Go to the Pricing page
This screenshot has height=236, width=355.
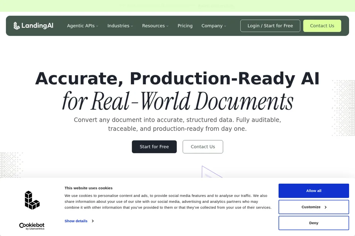tap(185, 26)
